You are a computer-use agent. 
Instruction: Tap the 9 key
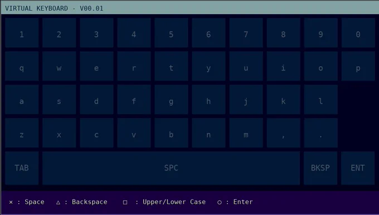point(321,33)
